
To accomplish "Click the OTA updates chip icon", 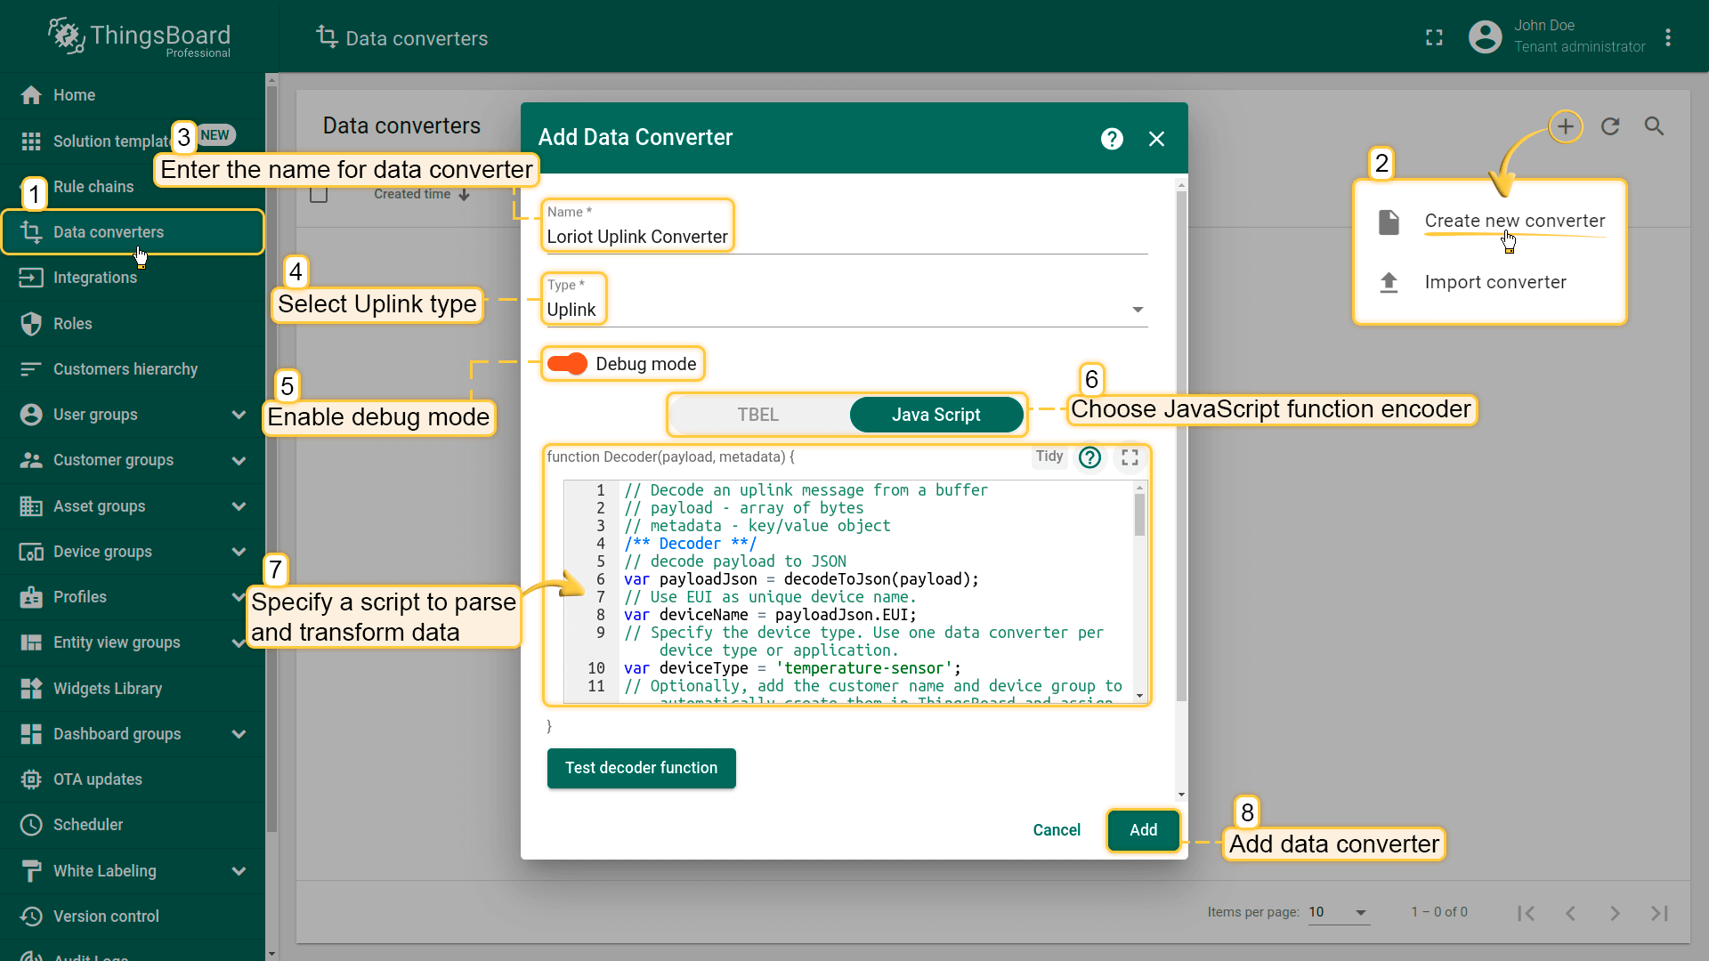I will tap(31, 779).
